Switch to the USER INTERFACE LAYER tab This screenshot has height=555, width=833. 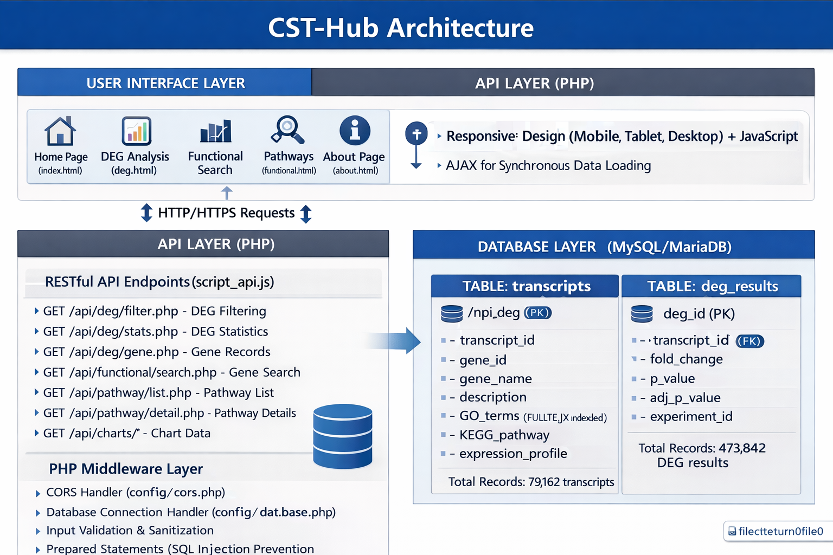tap(165, 82)
